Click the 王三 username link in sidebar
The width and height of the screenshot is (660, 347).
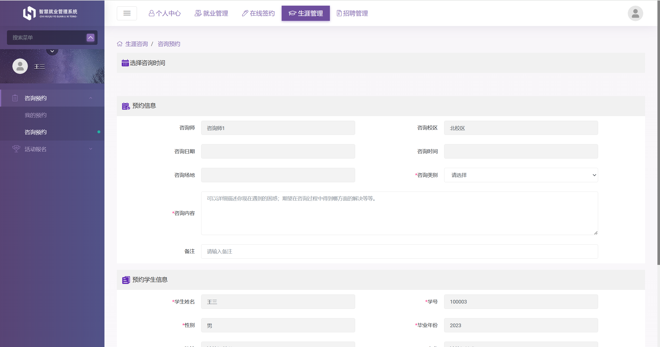tap(39, 66)
